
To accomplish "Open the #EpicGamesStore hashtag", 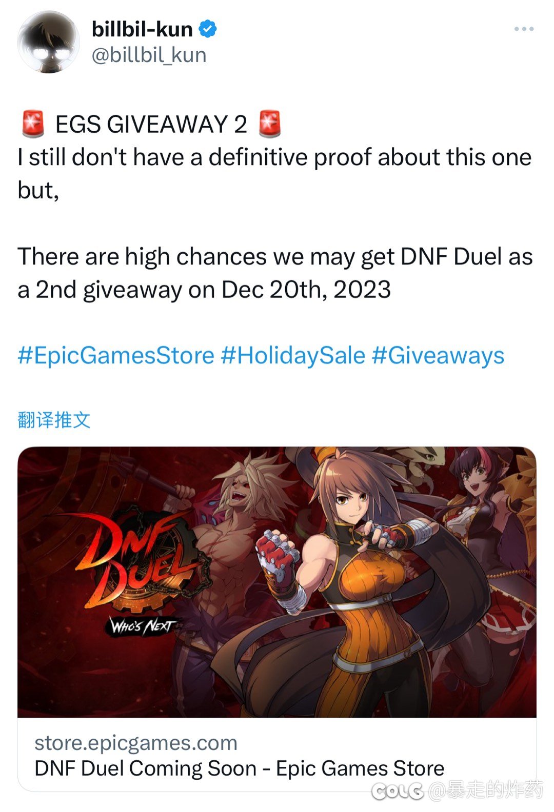I will (x=116, y=355).
